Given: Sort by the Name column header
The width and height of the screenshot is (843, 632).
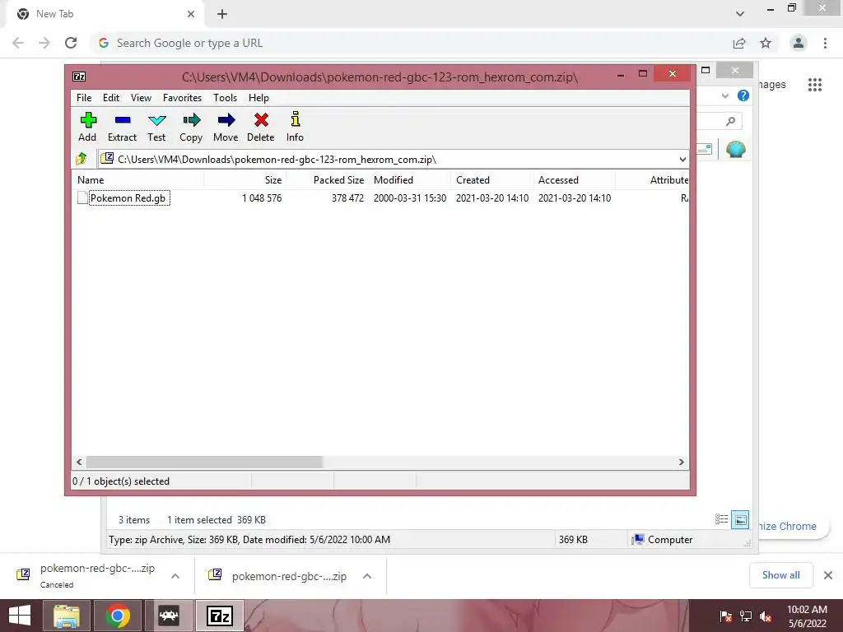Looking at the screenshot, I should click(x=137, y=180).
